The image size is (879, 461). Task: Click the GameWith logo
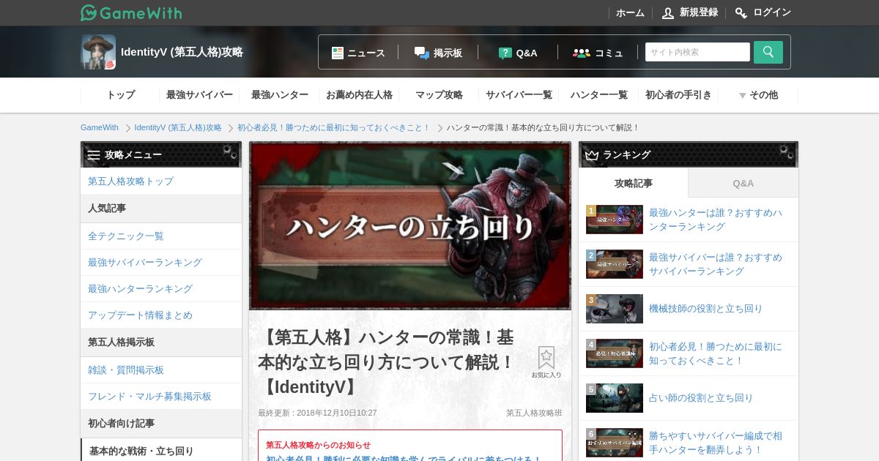tap(131, 12)
